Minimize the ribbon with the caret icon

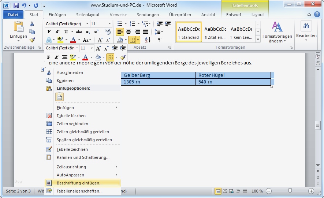click(x=309, y=14)
